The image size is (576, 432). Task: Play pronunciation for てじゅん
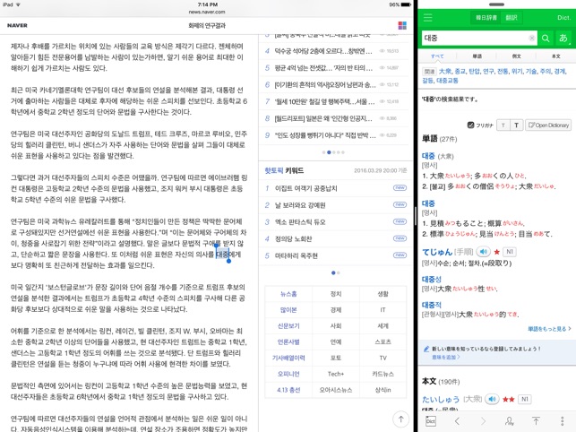tap(484, 252)
